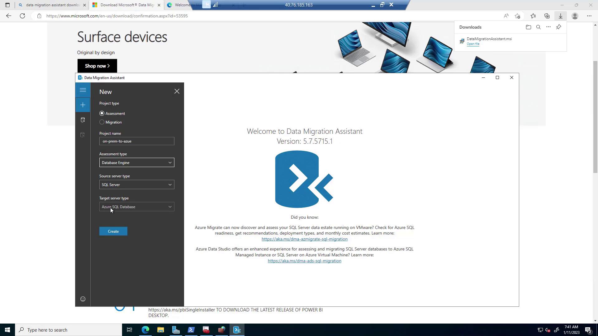Open the assessments database icon in sidebar
The height and width of the screenshot is (336, 598).
(x=83, y=120)
